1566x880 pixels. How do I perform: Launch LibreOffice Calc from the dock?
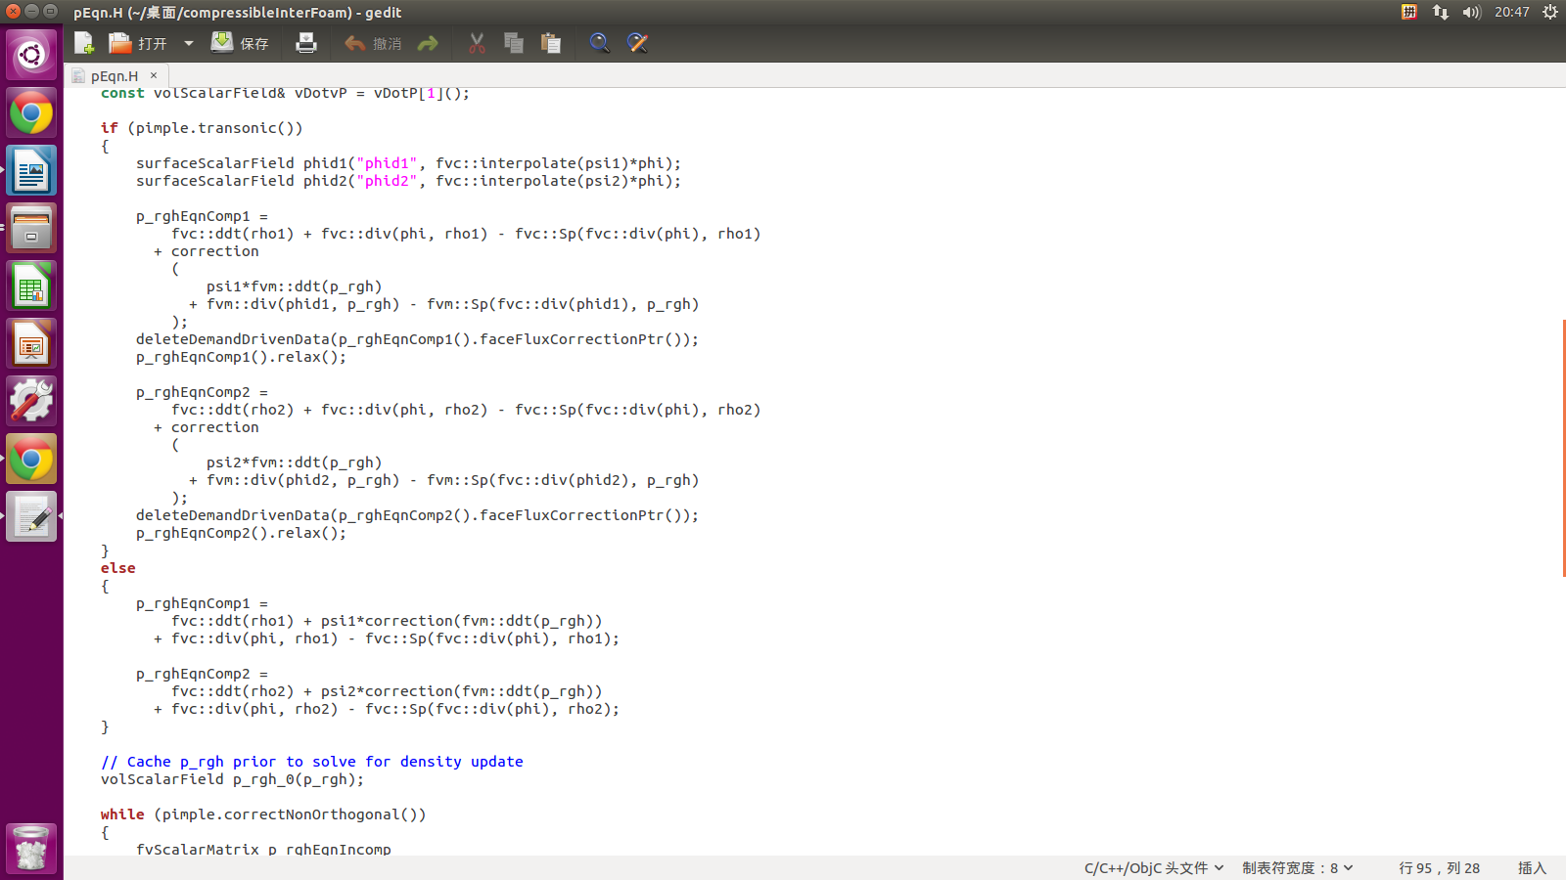tap(31, 286)
